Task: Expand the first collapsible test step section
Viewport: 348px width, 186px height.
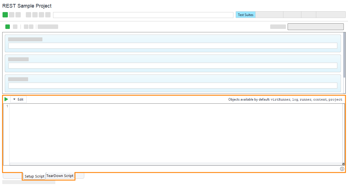Action: [x=25, y=39]
